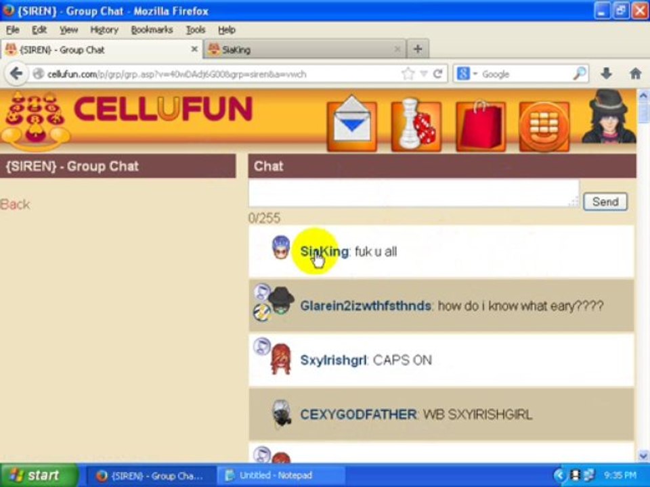Click the Firefox {SIREN} taskbar button

click(151, 476)
